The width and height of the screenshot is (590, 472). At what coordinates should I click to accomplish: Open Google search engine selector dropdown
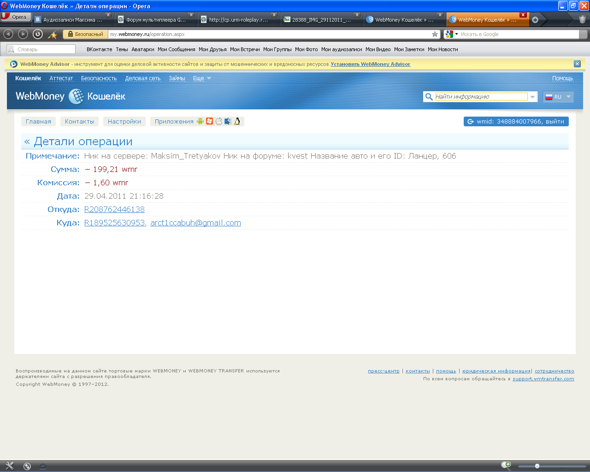click(x=452, y=34)
